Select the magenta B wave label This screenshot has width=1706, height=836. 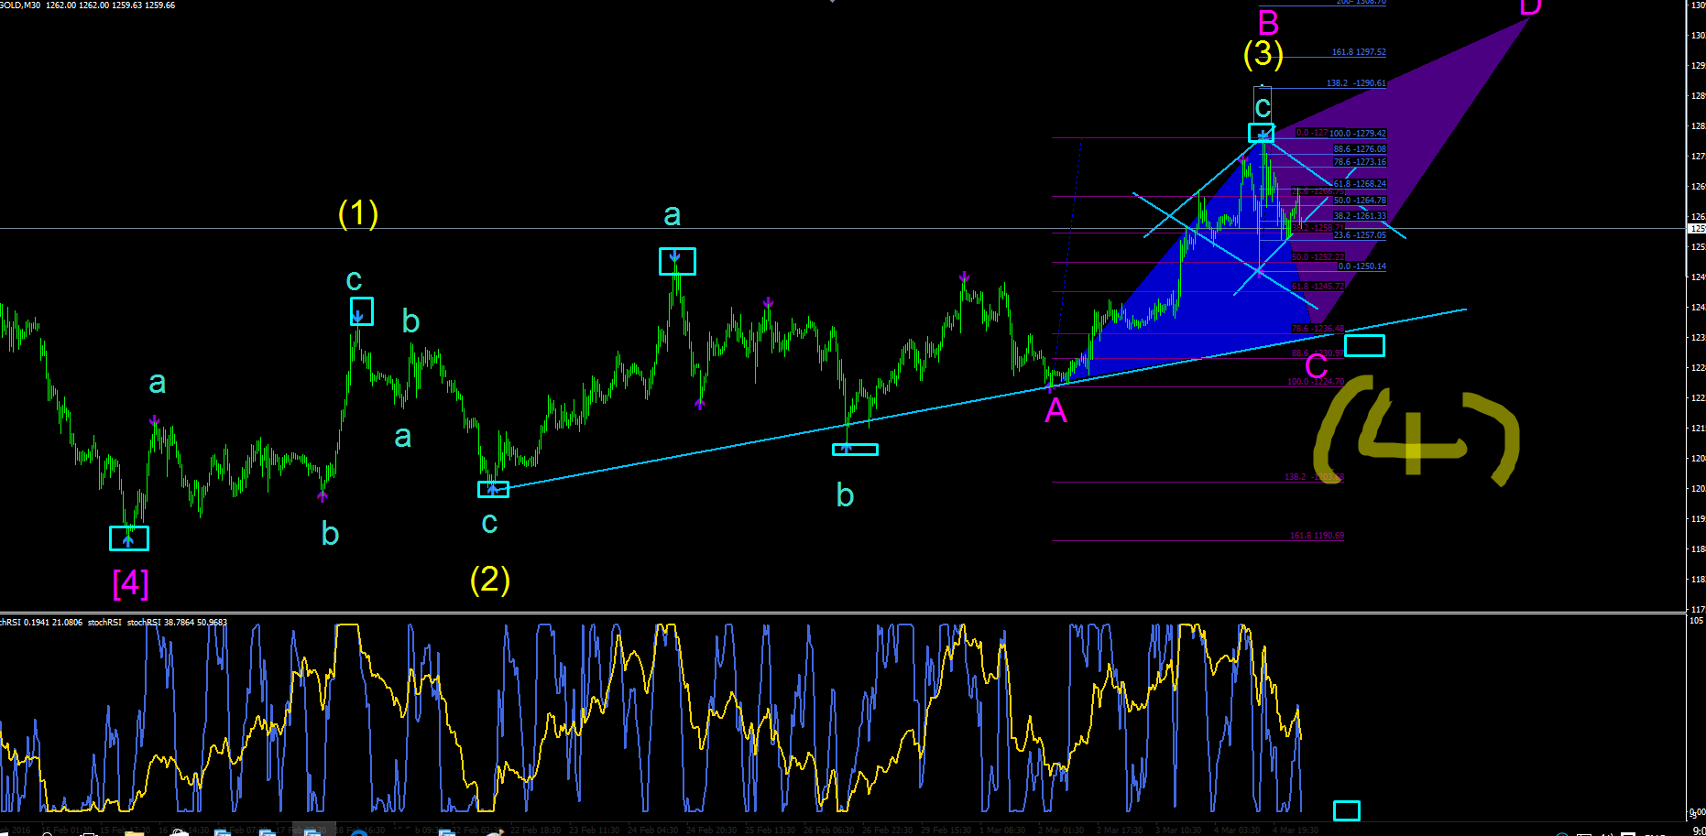point(1268,21)
